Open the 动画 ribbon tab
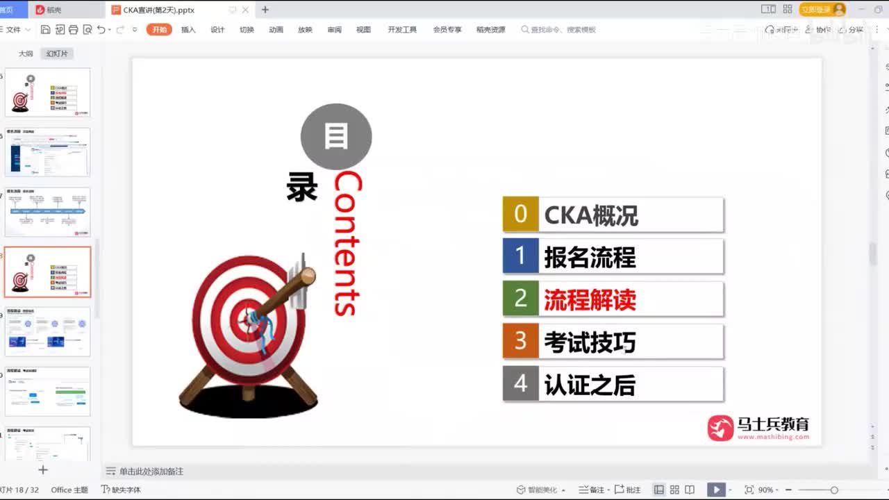 [276, 30]
